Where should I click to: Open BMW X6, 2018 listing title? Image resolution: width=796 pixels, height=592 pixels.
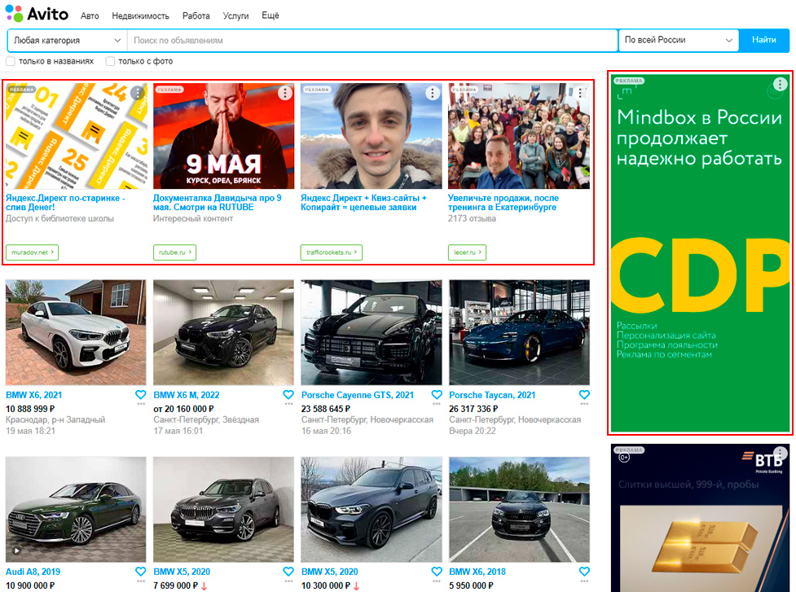click(x=477, y=572)
